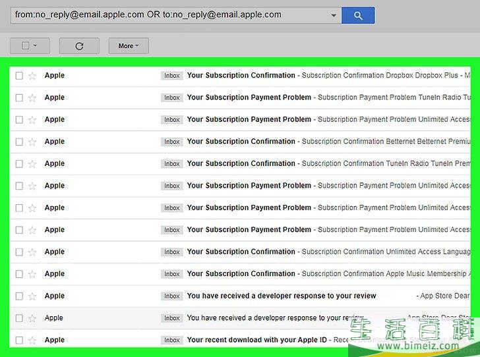Click Inbox label on bold developer response email
480x357 pixels.
[x=171, y=296]
